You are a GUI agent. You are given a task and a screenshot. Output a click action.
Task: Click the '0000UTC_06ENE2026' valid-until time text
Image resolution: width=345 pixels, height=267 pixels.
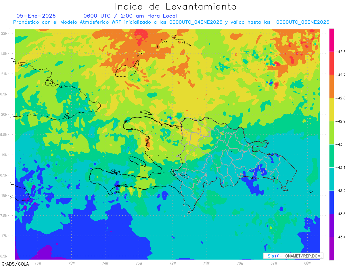click(303, 22)
